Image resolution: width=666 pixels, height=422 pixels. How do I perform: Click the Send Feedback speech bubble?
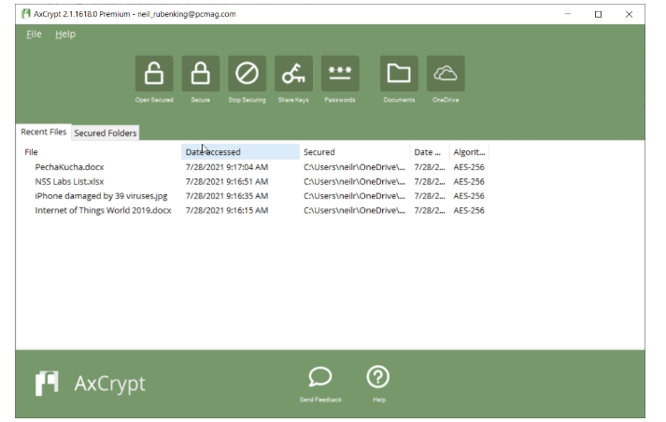click(x=320, y=377)
